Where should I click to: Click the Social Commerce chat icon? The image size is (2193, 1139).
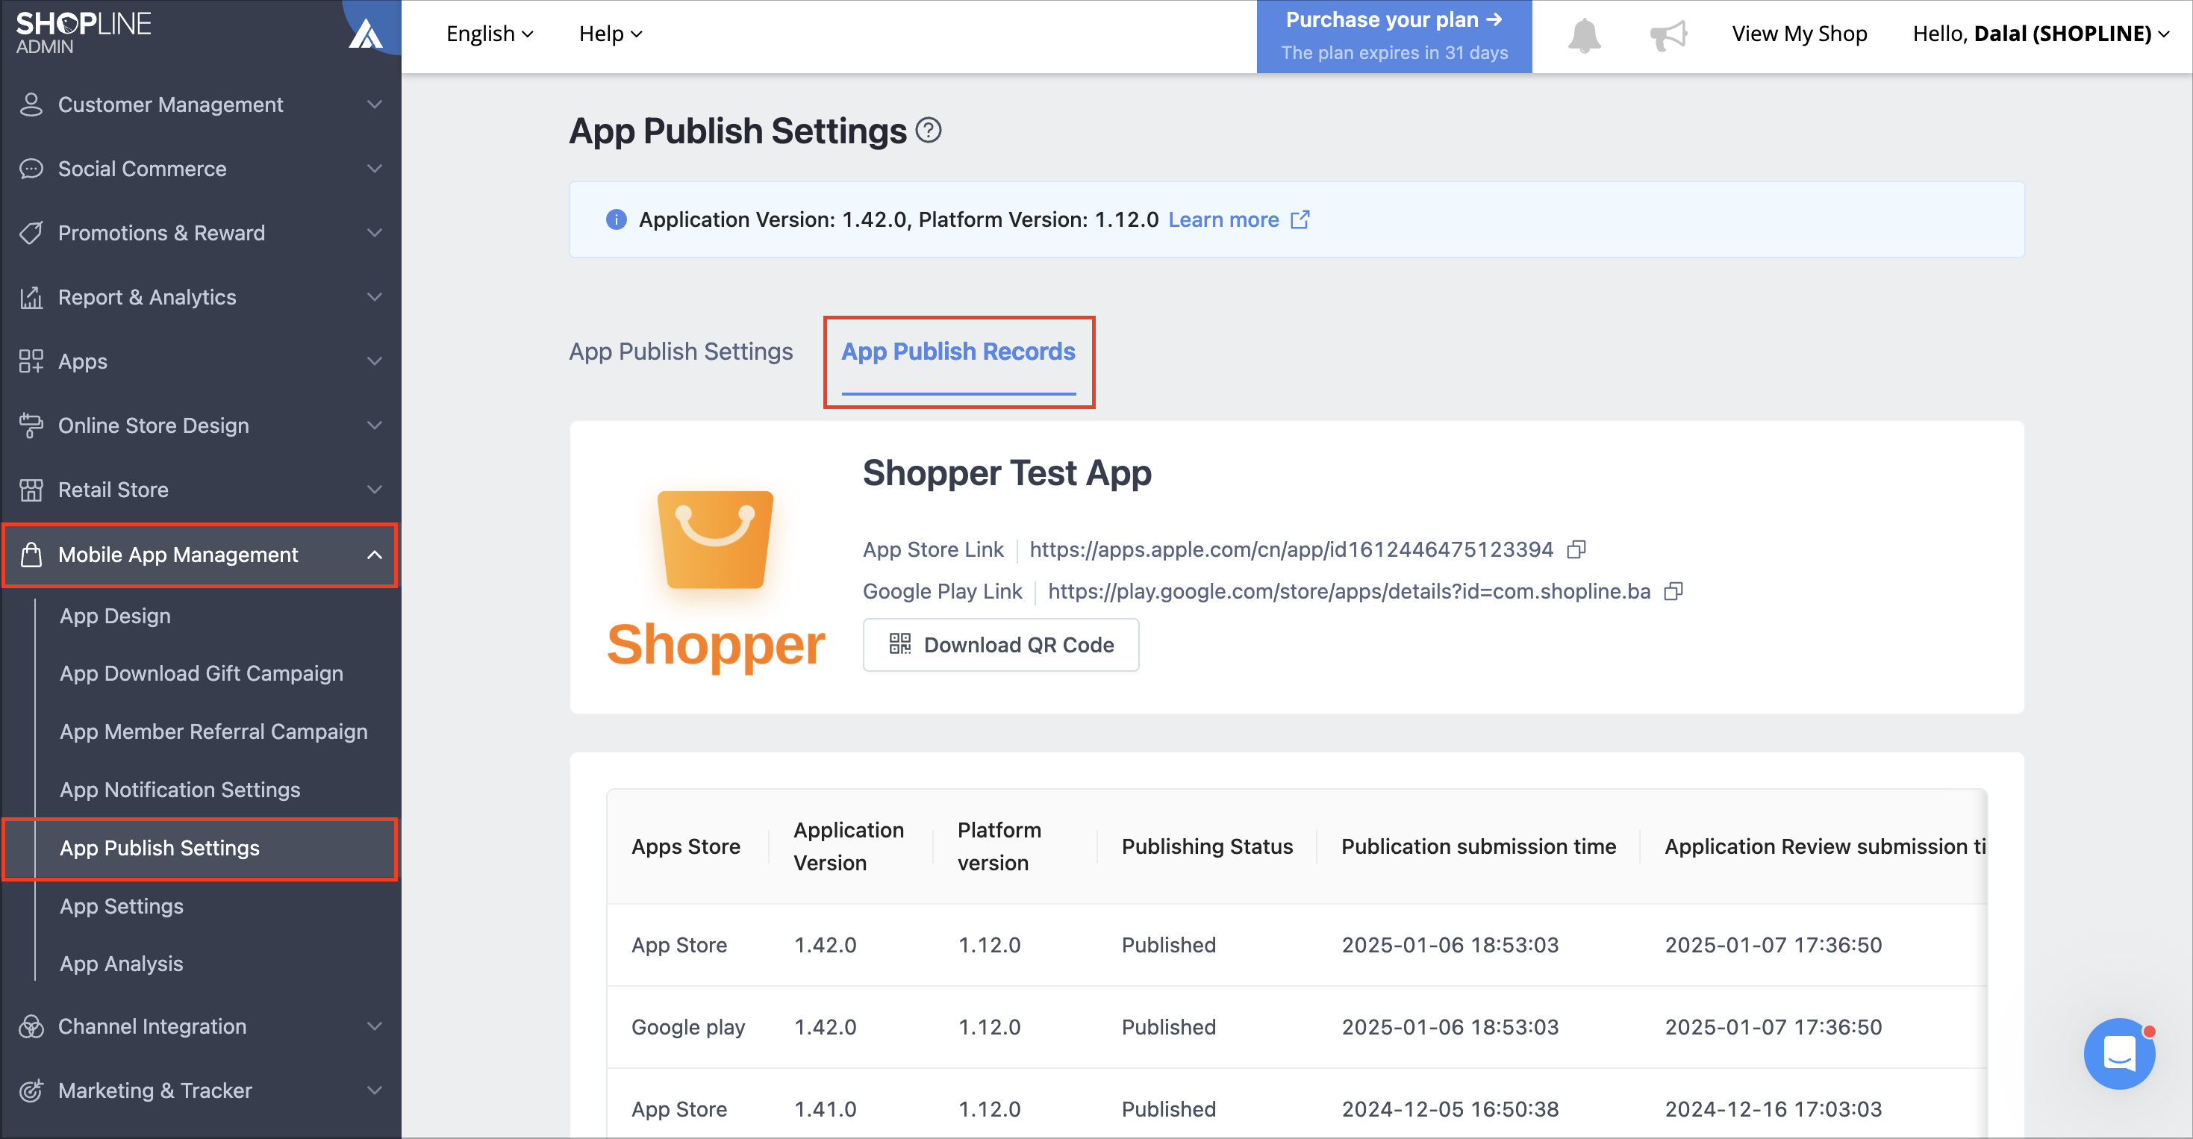(31, 169)
